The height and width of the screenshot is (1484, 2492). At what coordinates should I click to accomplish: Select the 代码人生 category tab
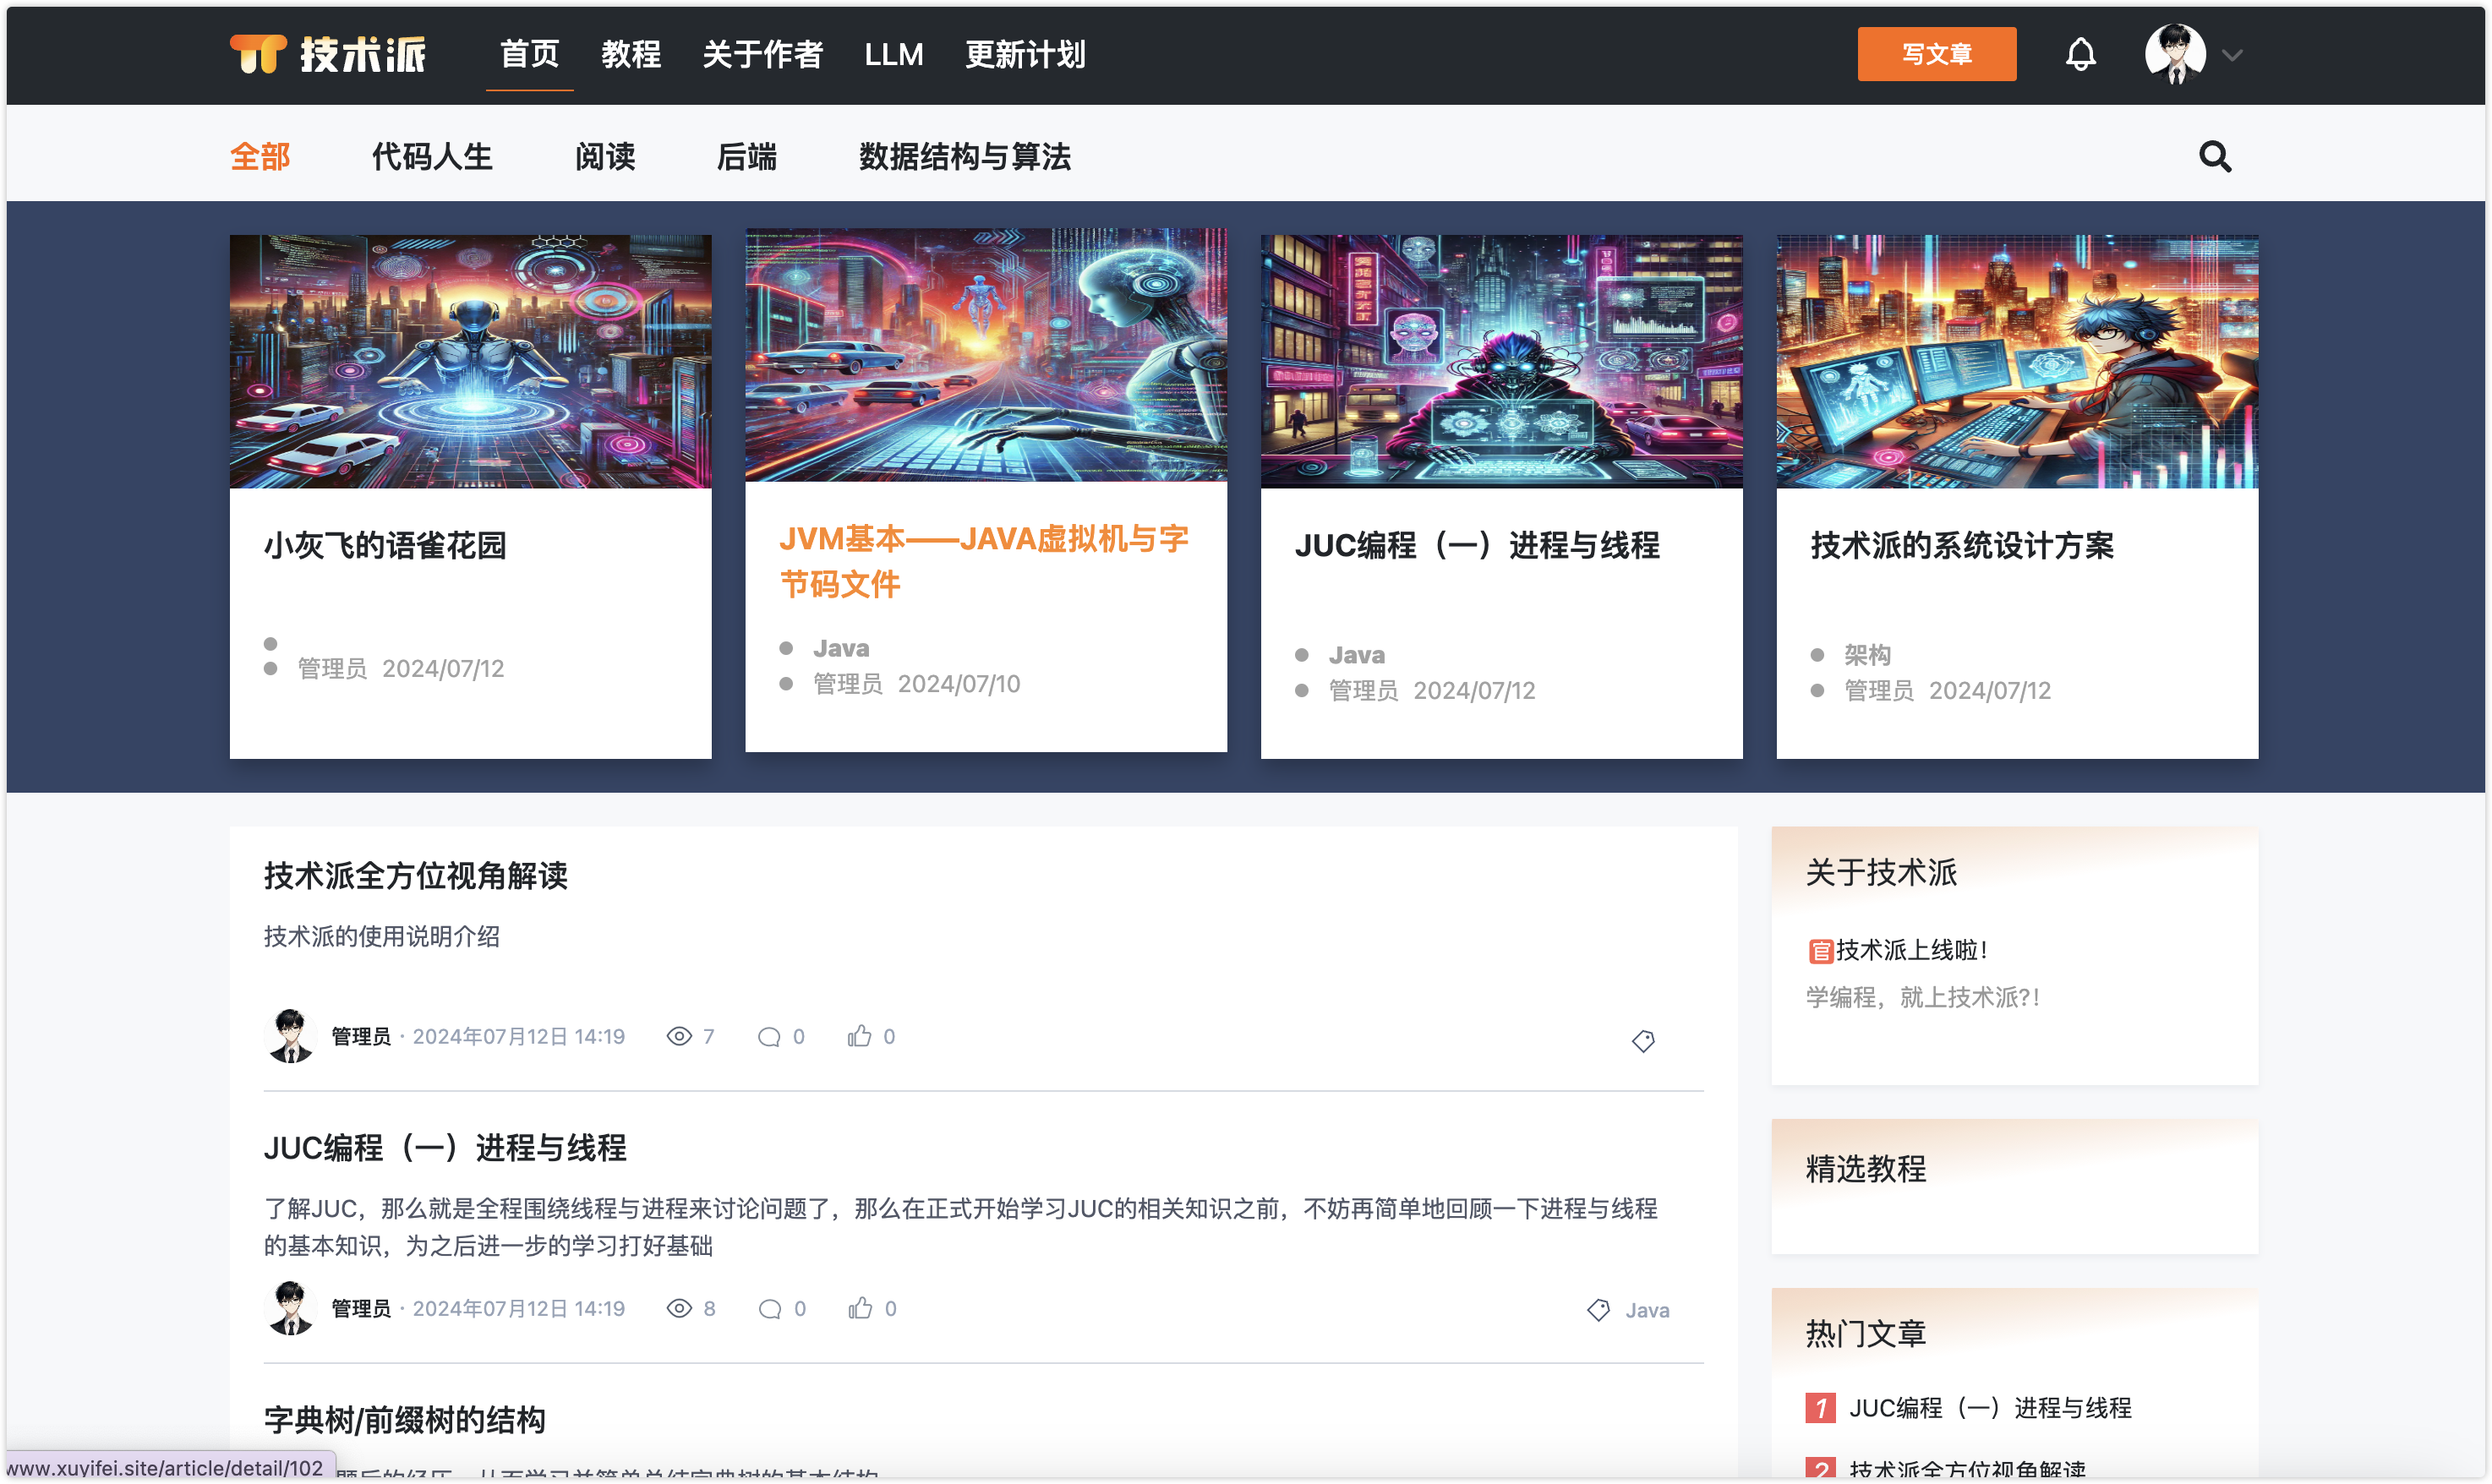click(432, 157)
